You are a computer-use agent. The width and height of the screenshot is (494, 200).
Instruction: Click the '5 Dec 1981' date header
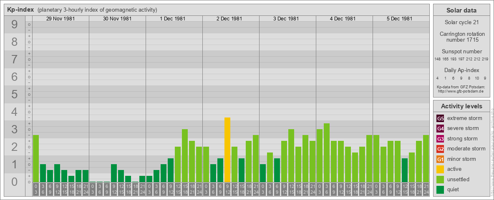tap(399, 19)
